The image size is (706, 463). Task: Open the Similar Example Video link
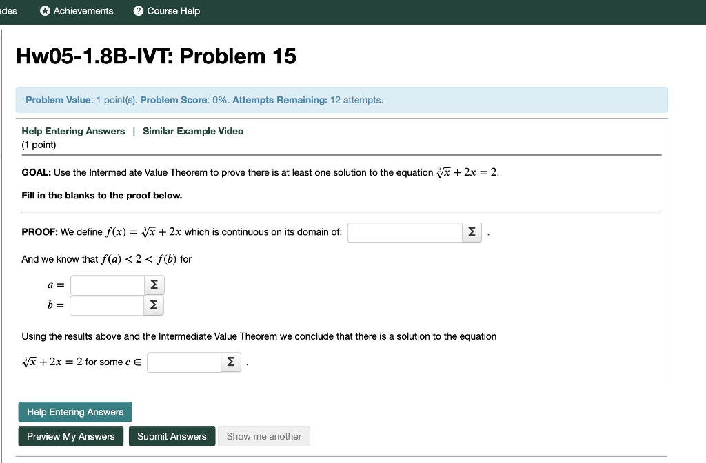coord(192,131)
